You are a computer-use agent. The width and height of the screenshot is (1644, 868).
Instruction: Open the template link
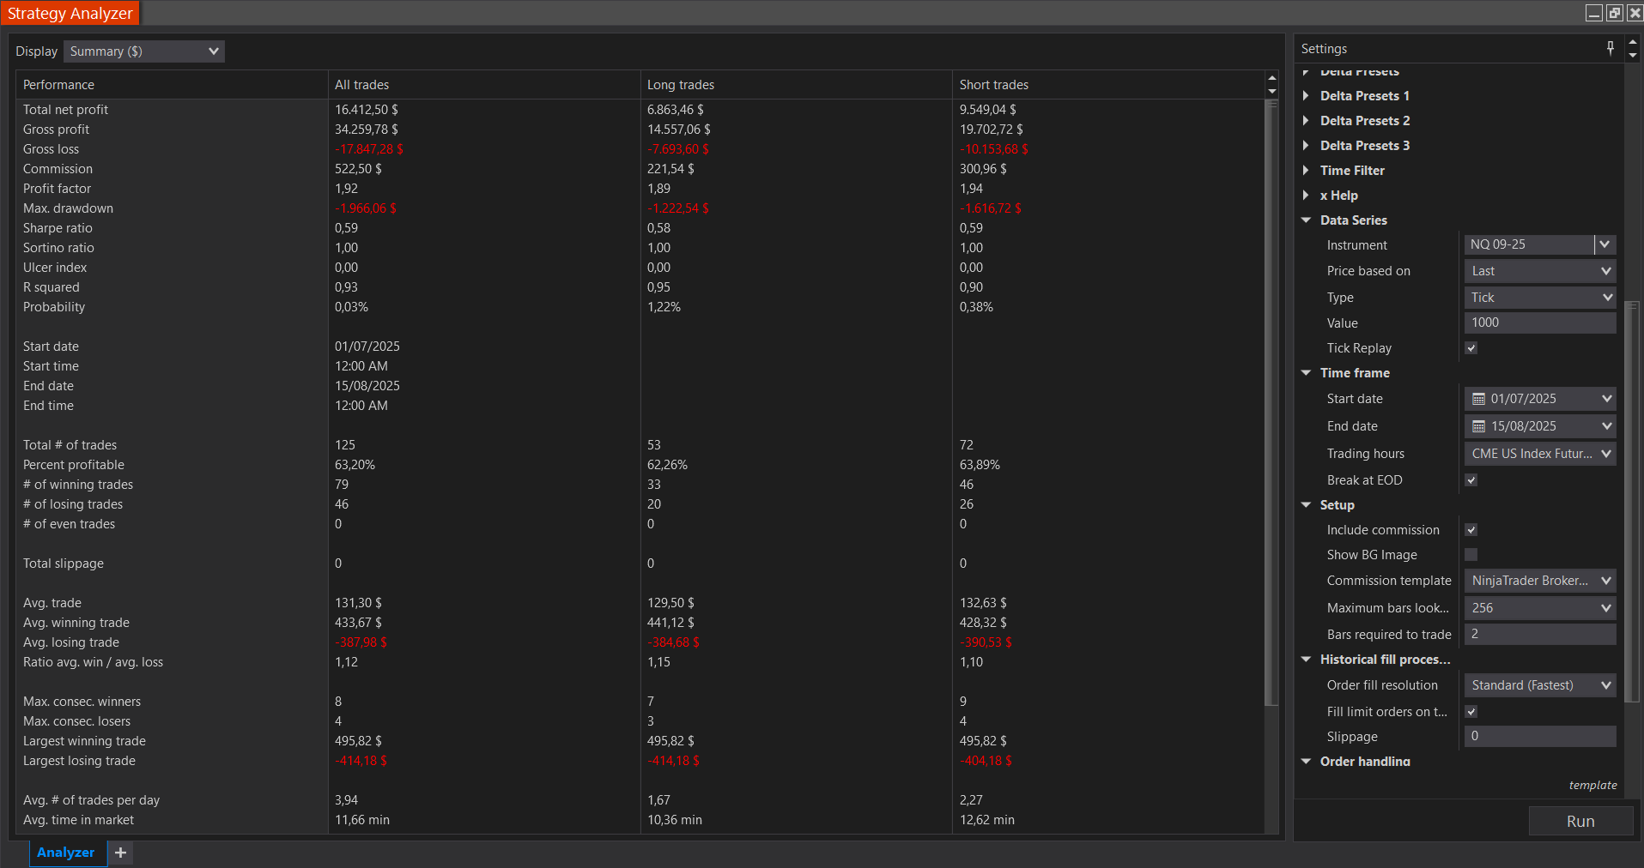pyautogui.click(x=1592, y=785)
